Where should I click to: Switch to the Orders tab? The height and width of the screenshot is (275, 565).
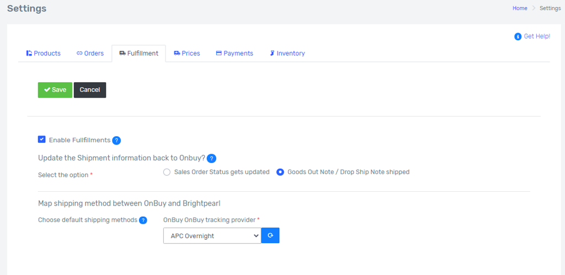90,53
